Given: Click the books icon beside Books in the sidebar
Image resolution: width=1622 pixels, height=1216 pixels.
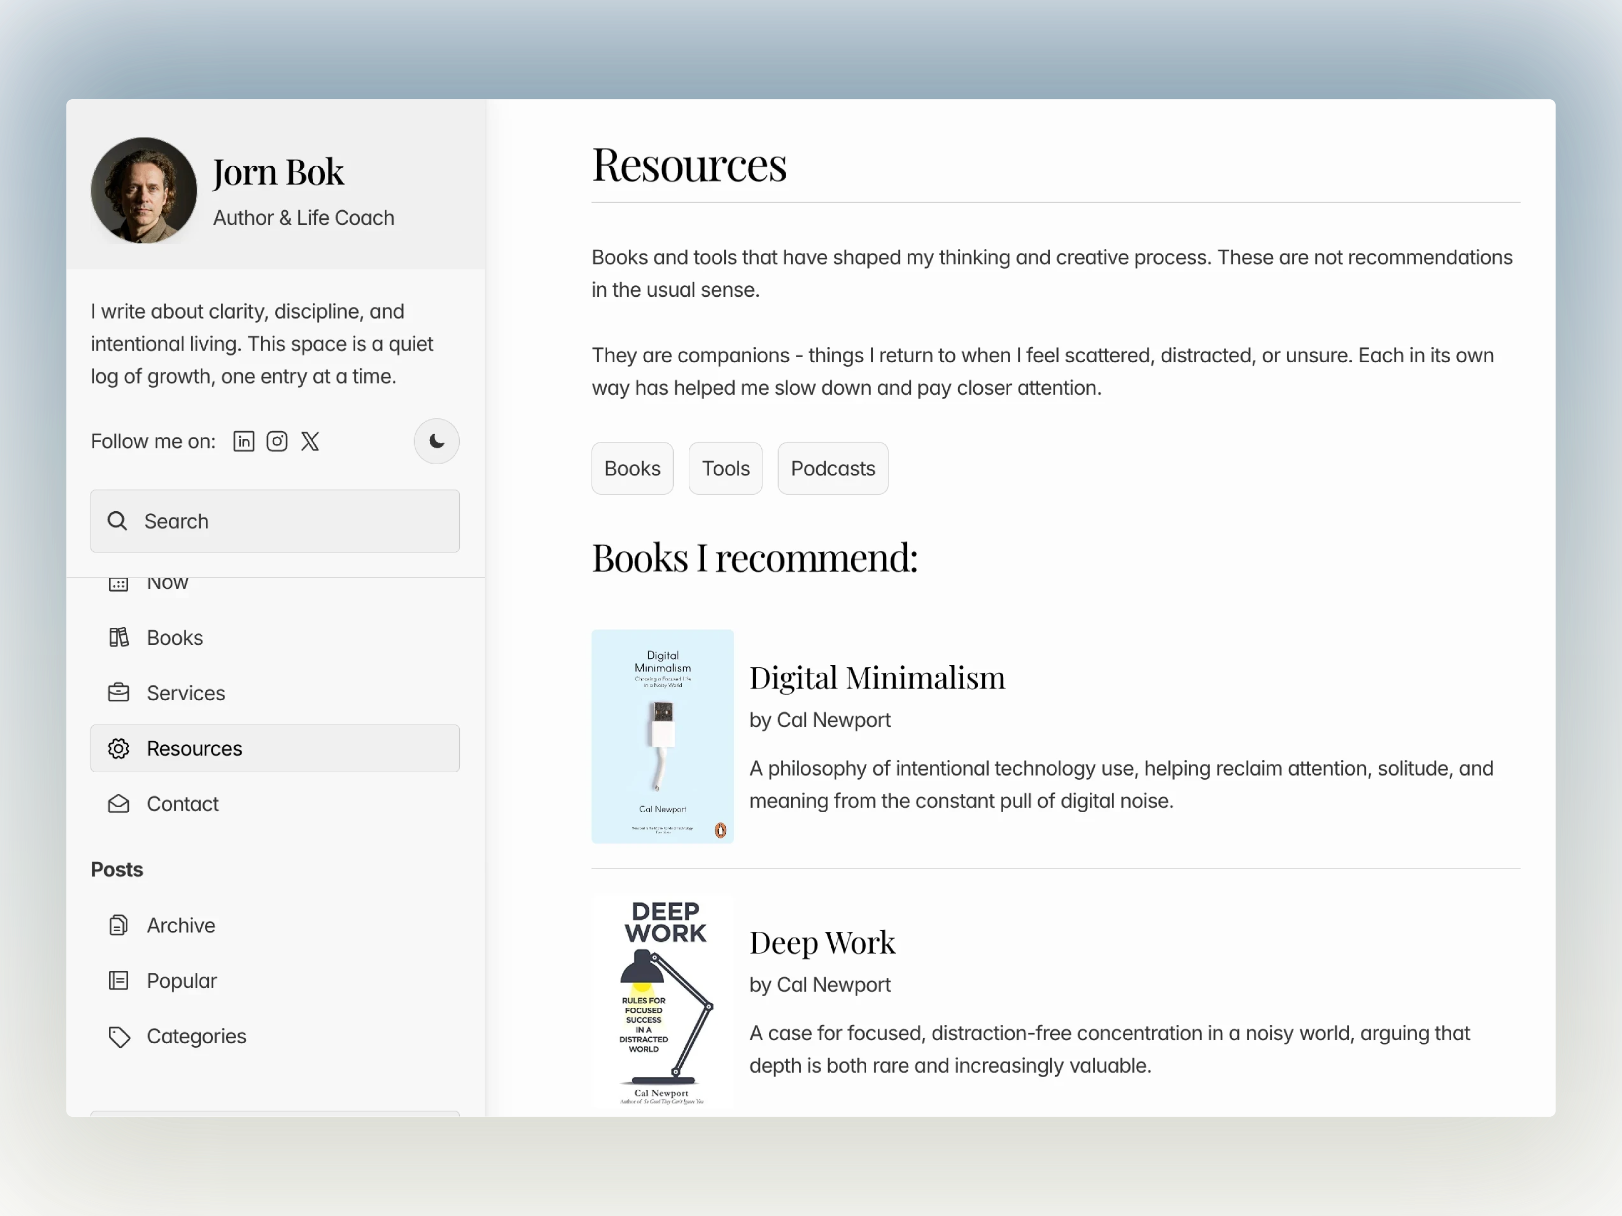Looking at the screenshot, I should (119, 638).
